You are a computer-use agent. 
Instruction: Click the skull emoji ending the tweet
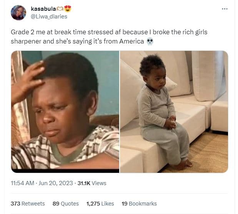tap(150, 42)
